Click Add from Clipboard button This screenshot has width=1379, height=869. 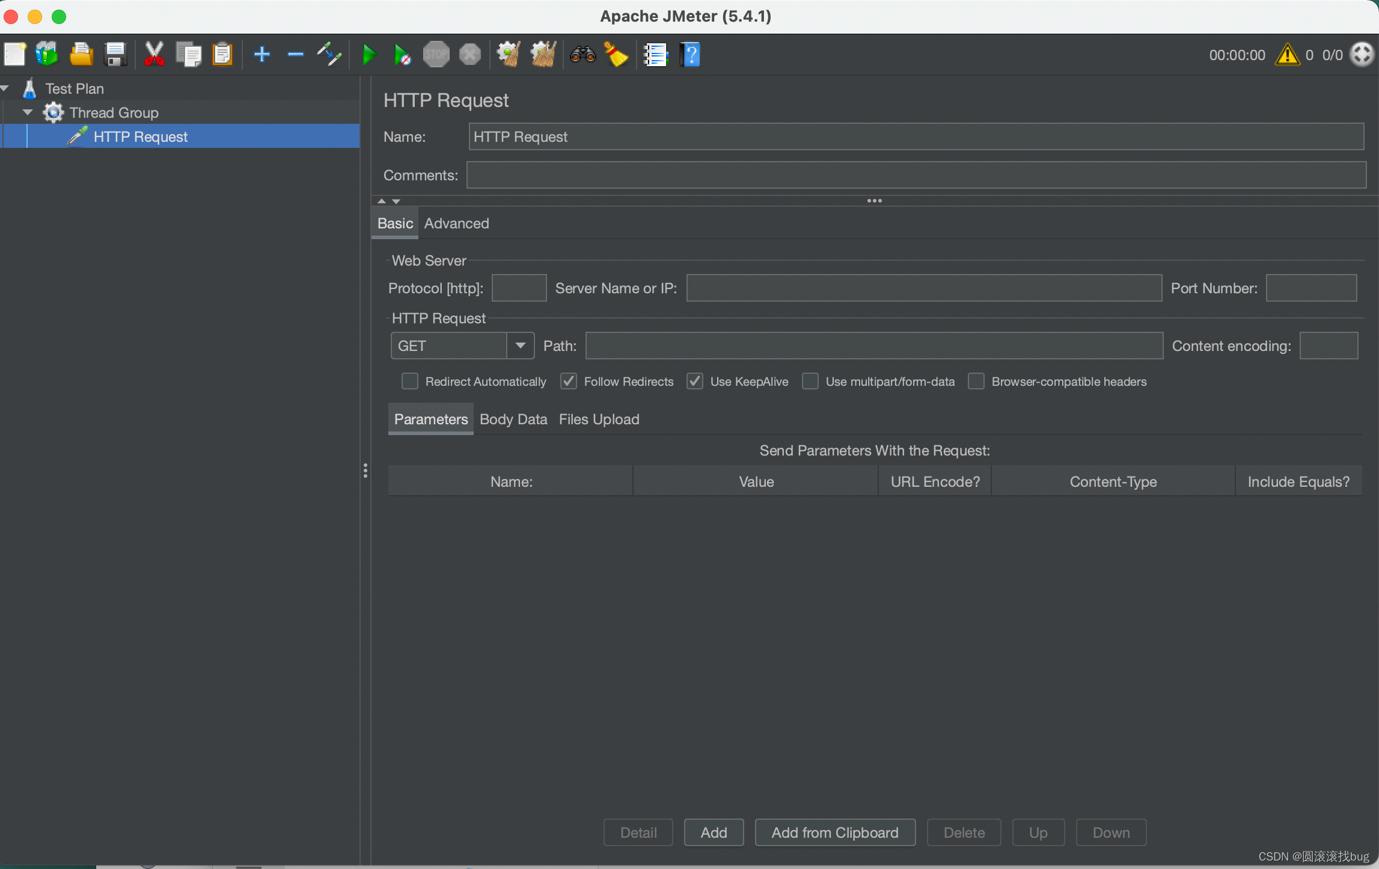tap(835, 832)
